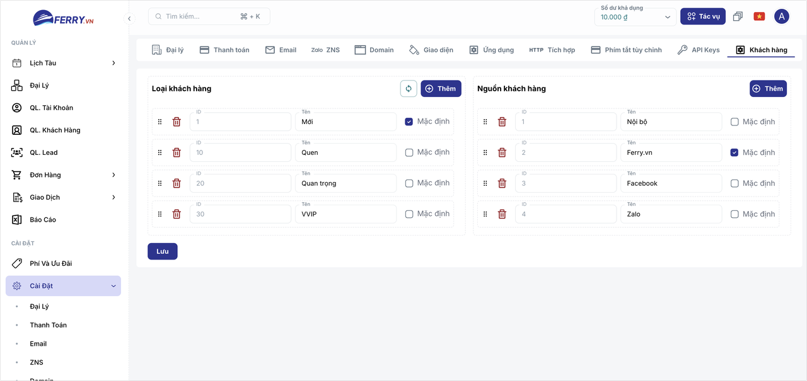Expand the Lịch Tàu sidebar menu
The image size is (807, 381).
tap(63, 63)
